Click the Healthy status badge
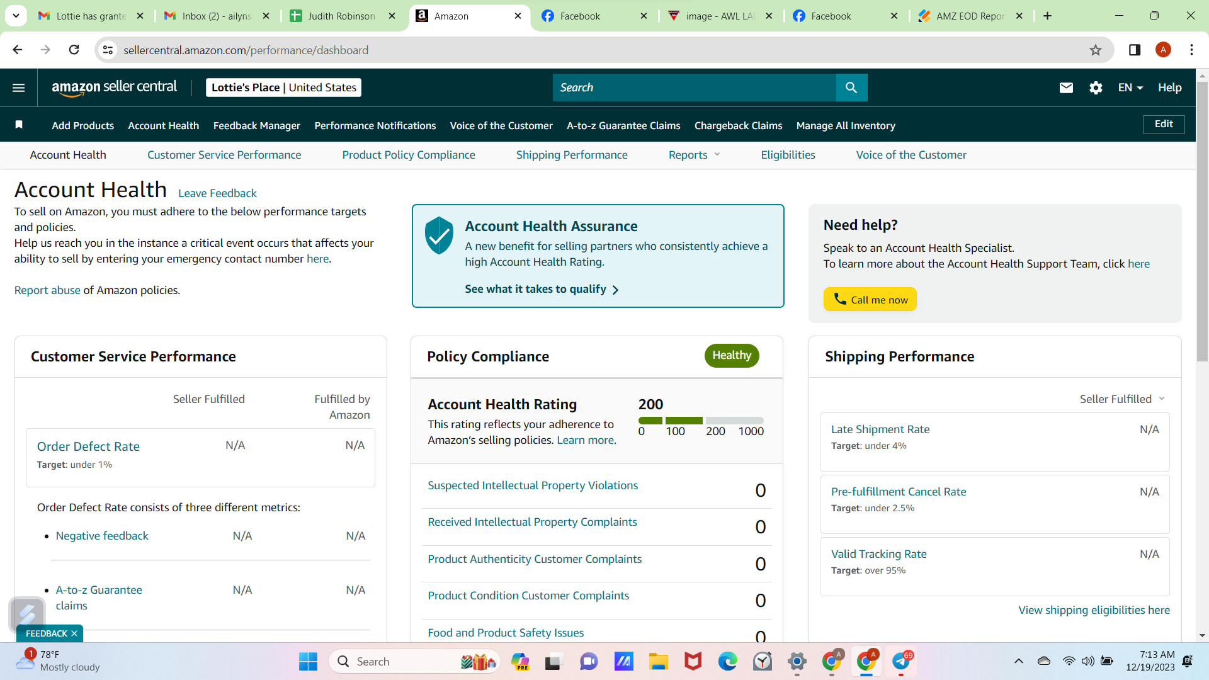This screenshot has width=1209, height=680. point(732,355)
